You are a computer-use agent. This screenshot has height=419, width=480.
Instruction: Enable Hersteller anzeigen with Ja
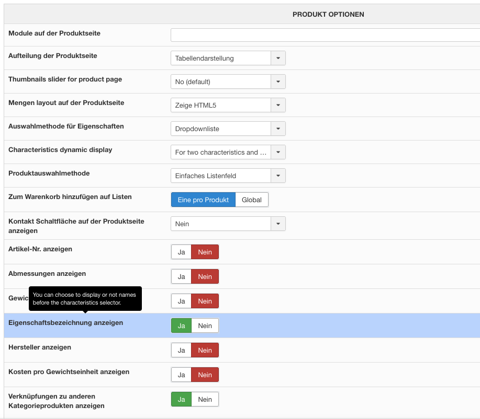pyautogui.click(x=182, y=350)
